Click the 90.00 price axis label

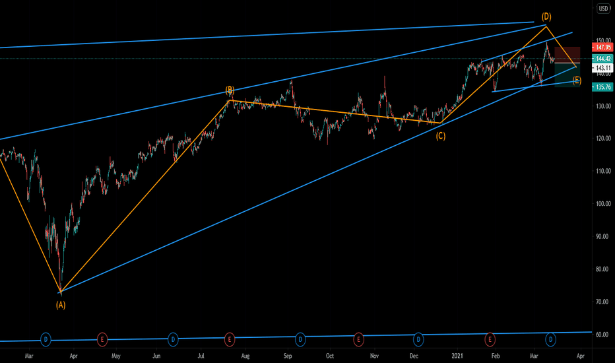point(603,236)
